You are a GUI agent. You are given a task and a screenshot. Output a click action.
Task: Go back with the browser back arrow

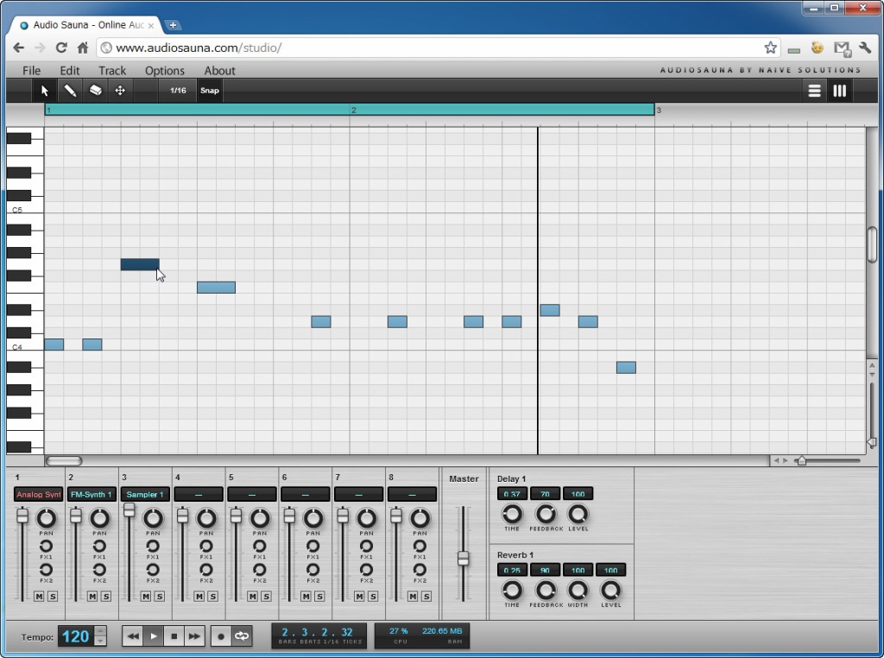19,48
